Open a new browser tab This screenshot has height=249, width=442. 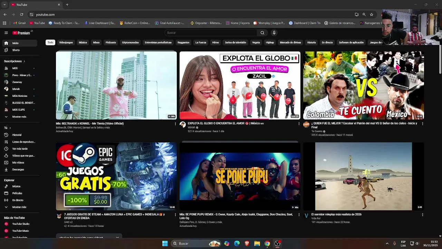click(x=67, y=5)
